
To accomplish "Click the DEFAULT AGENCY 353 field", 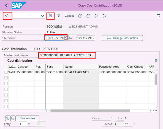I will coord(77,55).
